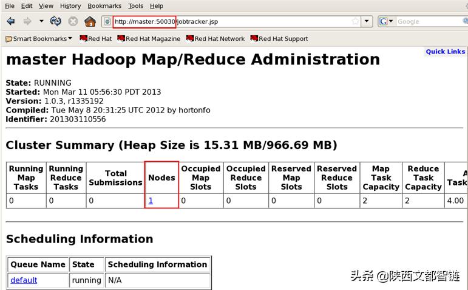
Task: Open the Red Hat Support bookmark
Action: point(279,38)
